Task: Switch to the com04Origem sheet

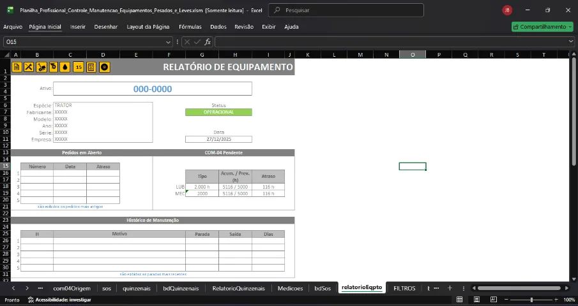Action: coord(72,288)
